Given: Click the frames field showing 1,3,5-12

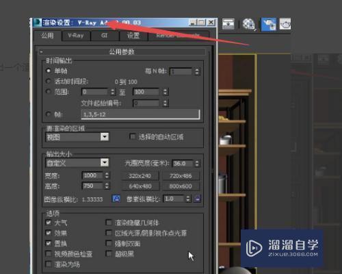Looking at the screenshot, I should 140,114.
